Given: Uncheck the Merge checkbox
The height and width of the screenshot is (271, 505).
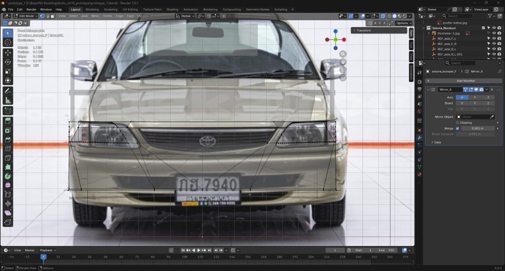Looking at the screenshot, I should point(457,128).
